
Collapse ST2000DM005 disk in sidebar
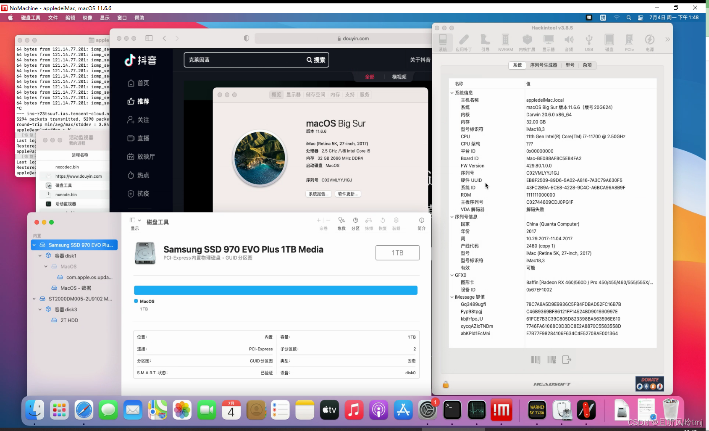[x=34, y=299]
